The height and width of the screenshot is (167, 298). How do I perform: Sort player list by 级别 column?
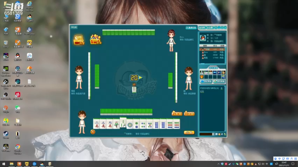[222, 46]
